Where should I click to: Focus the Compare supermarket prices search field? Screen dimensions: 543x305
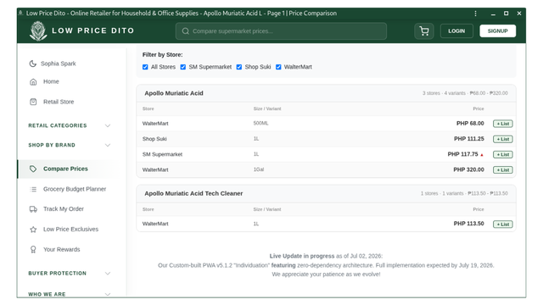click(281, 31)
